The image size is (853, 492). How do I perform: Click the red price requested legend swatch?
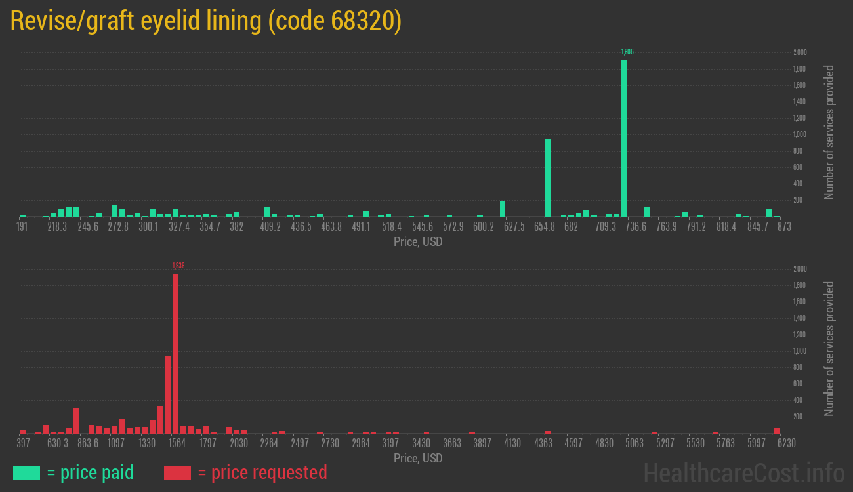pos(177,472)
